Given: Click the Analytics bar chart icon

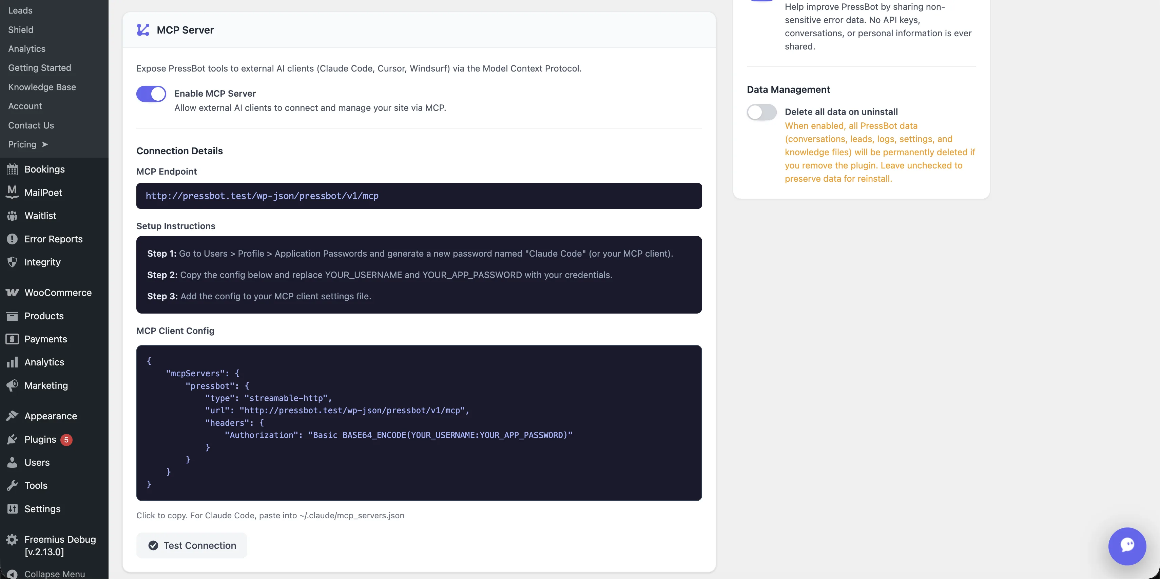Looking at the screenshot, I should [12, 362].
